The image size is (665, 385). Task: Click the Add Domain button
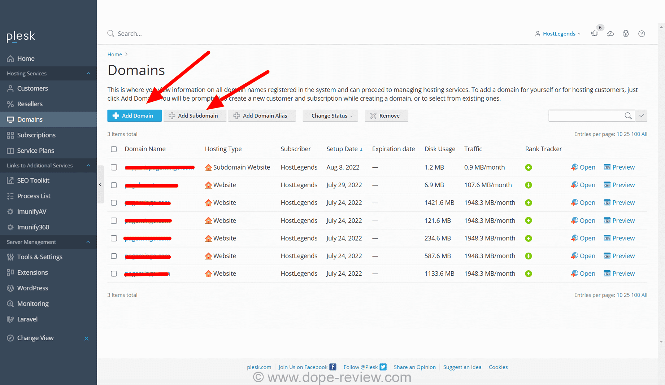click(x=134, y=115)
